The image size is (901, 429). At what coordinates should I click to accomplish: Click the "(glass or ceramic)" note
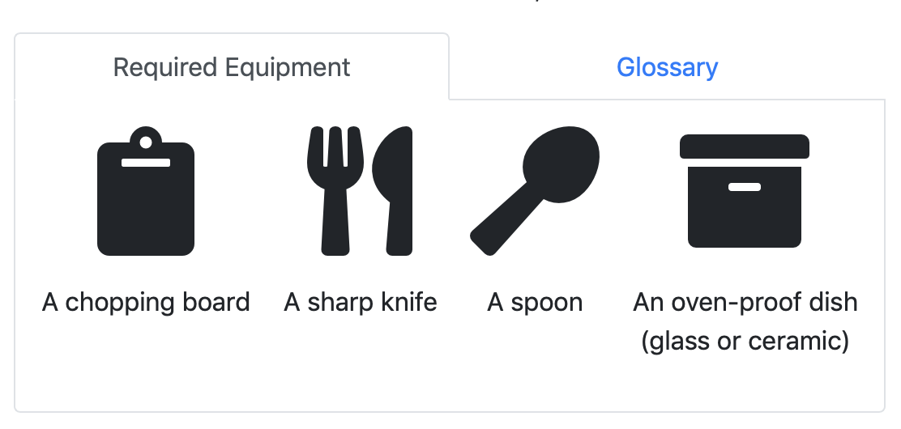tap(745, 341)
